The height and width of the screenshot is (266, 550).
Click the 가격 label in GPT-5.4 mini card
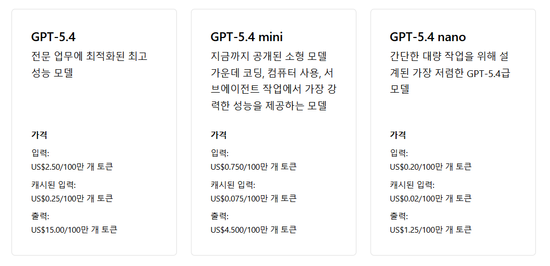(219, 135)
